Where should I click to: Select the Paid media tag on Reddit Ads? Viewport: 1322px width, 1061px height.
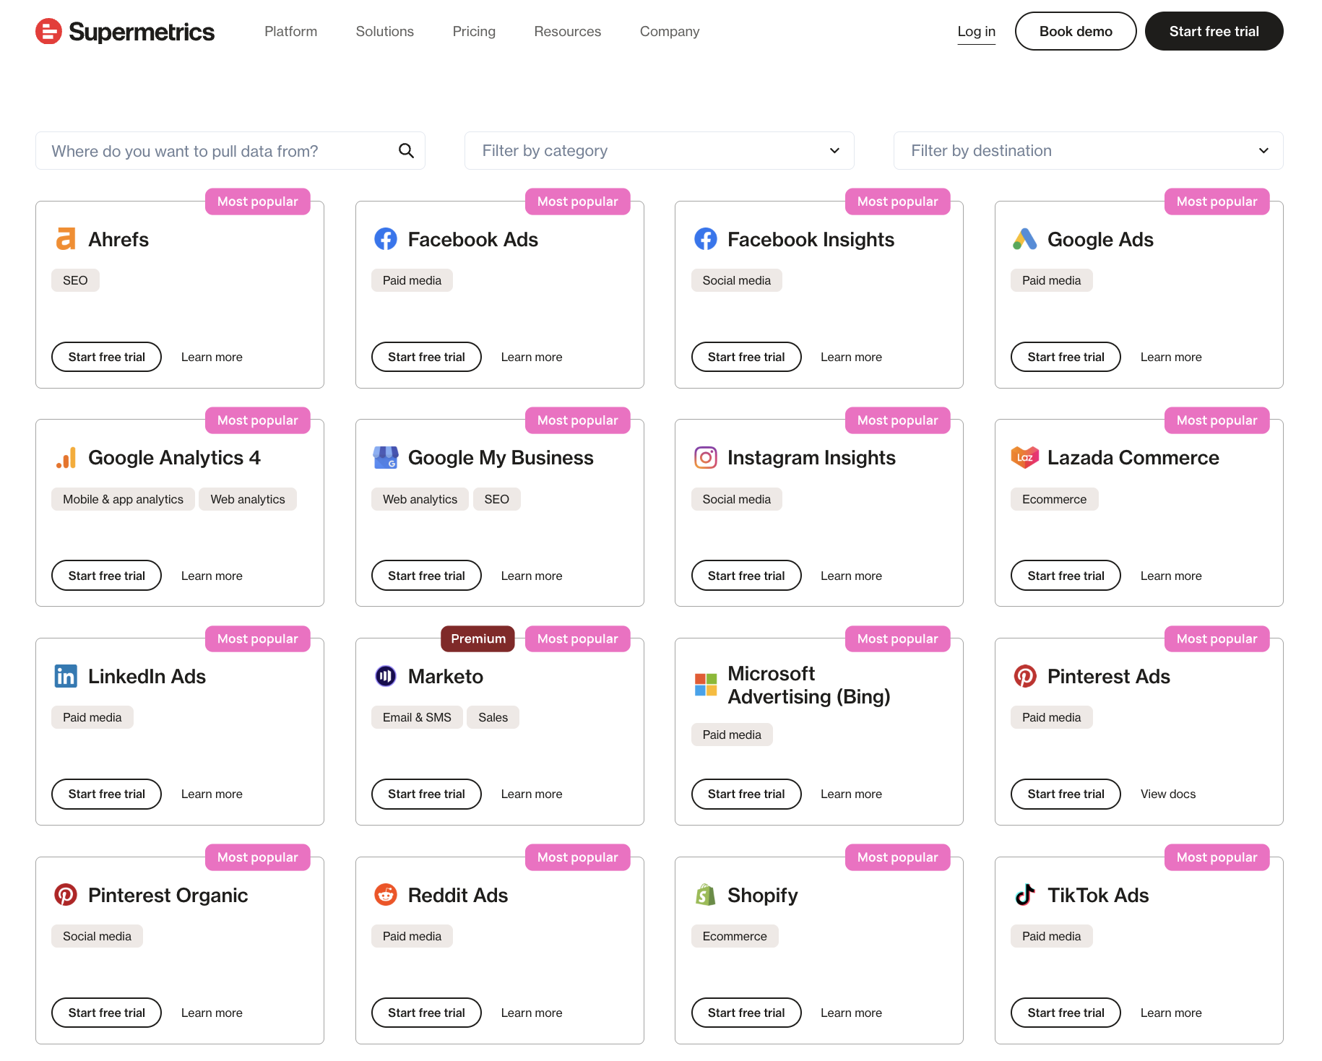click(x=412, y=935)
